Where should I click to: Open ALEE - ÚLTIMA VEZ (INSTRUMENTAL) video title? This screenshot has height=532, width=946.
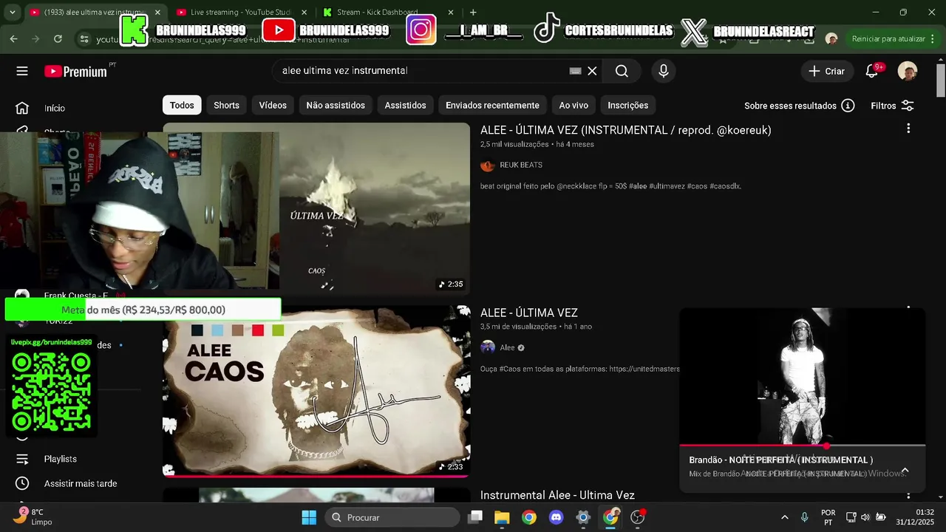625,130
